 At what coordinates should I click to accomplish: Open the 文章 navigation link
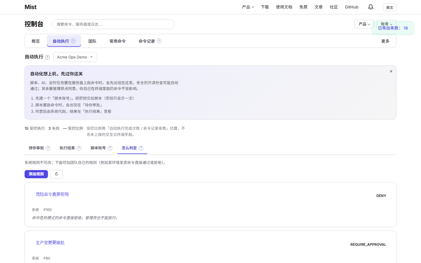point(319,7)
